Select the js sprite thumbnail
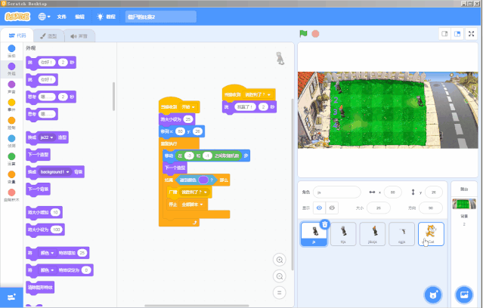Viewport: 483px width, 308px height. coord(314,234)
